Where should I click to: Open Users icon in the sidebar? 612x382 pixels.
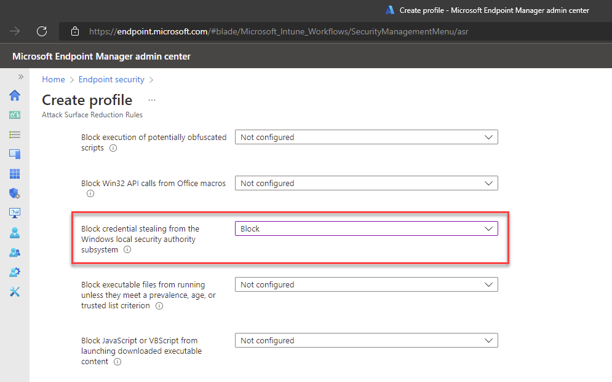[15, 233]
